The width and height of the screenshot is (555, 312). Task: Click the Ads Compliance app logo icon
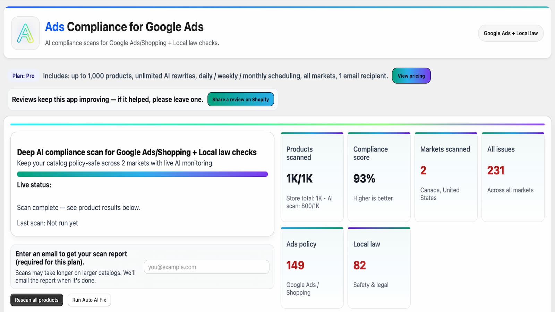(x=25, y=33)
